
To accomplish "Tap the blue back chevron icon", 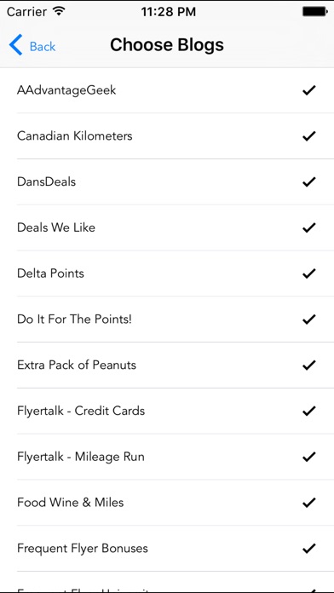I will tap(16, 44).
